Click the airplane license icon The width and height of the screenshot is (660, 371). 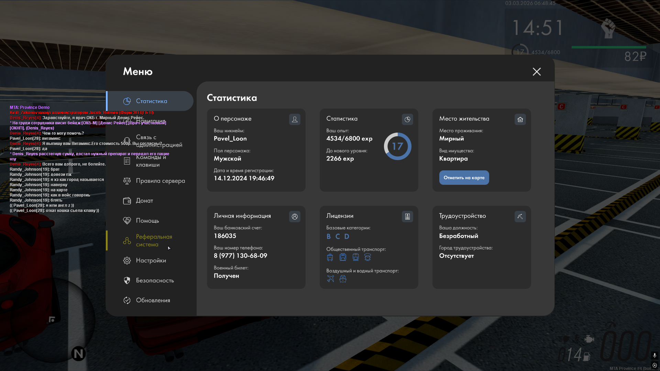pos(330,279)
